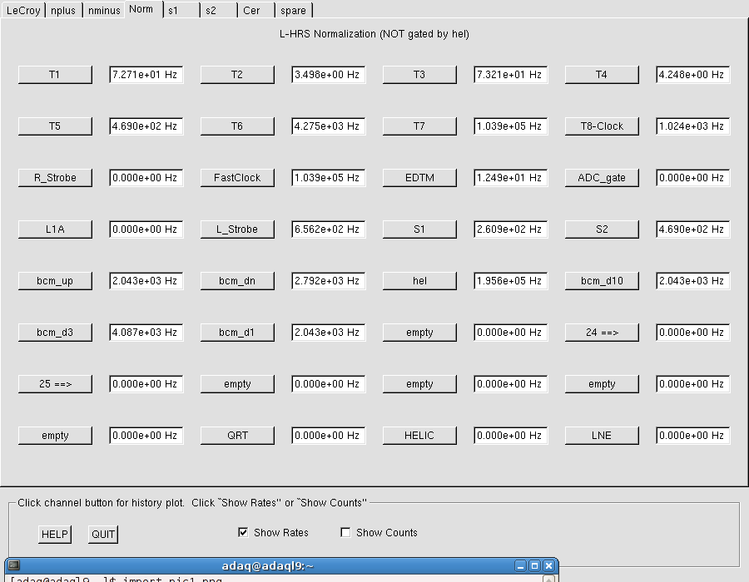The width and height of the screenshot is (749, 582).
Task: Maximize the adaq@adaql9 terminal window
Action: click(x=534, y=566)
